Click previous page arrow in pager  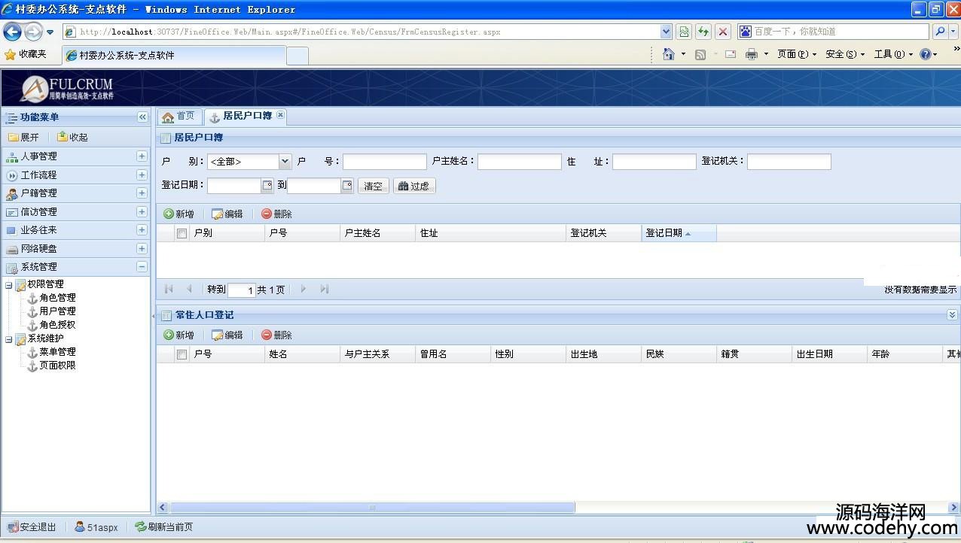coord(189,289)
